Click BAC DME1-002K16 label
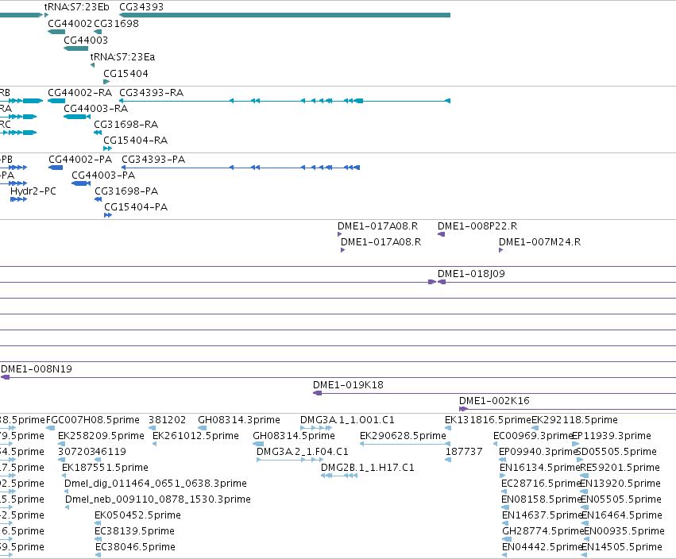Image resolution: width=676 pixels, height=559 pixels. (x=495, y=401)
